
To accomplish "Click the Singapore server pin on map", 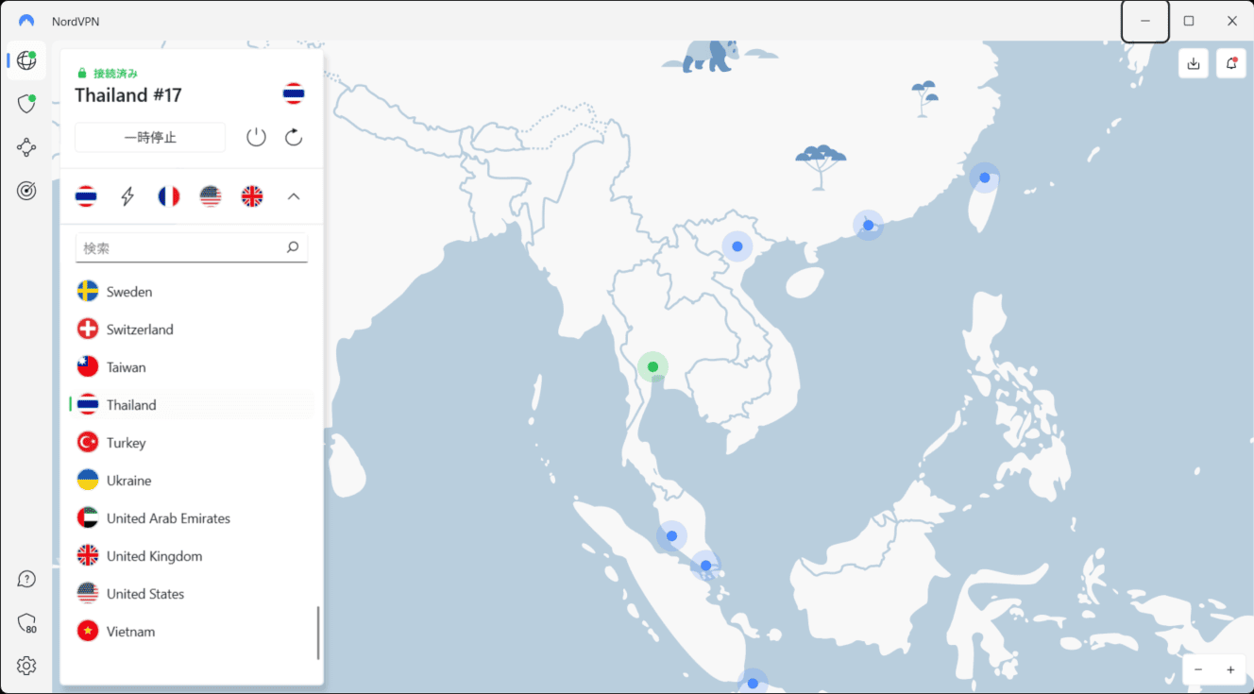I will (705, 566).
